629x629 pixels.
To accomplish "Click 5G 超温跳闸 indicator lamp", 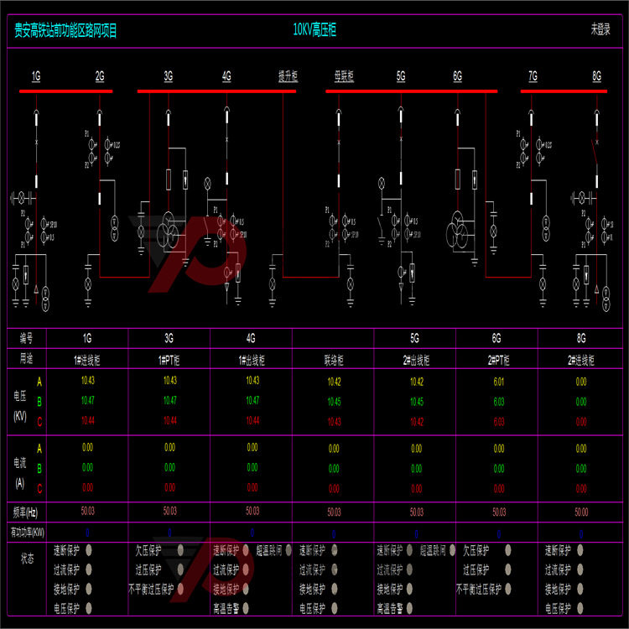I will [x=453, y=550].
